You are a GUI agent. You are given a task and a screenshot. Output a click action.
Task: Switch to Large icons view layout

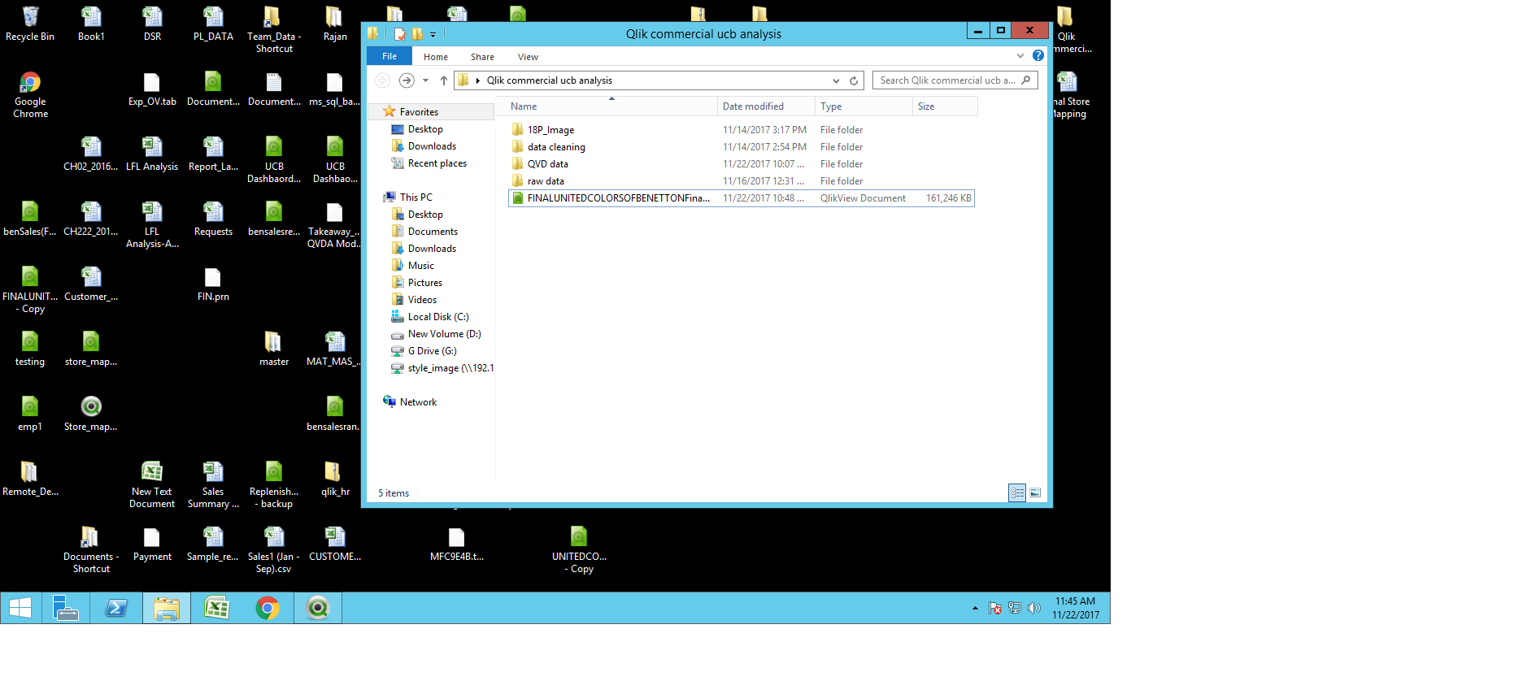(1035, 492)
